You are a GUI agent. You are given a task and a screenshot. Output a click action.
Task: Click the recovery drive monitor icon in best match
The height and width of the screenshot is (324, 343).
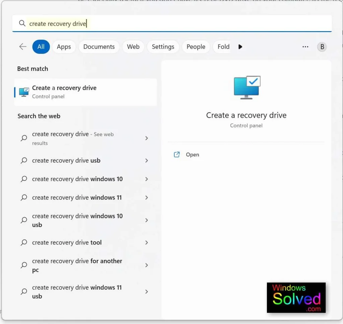coord(24,92)
